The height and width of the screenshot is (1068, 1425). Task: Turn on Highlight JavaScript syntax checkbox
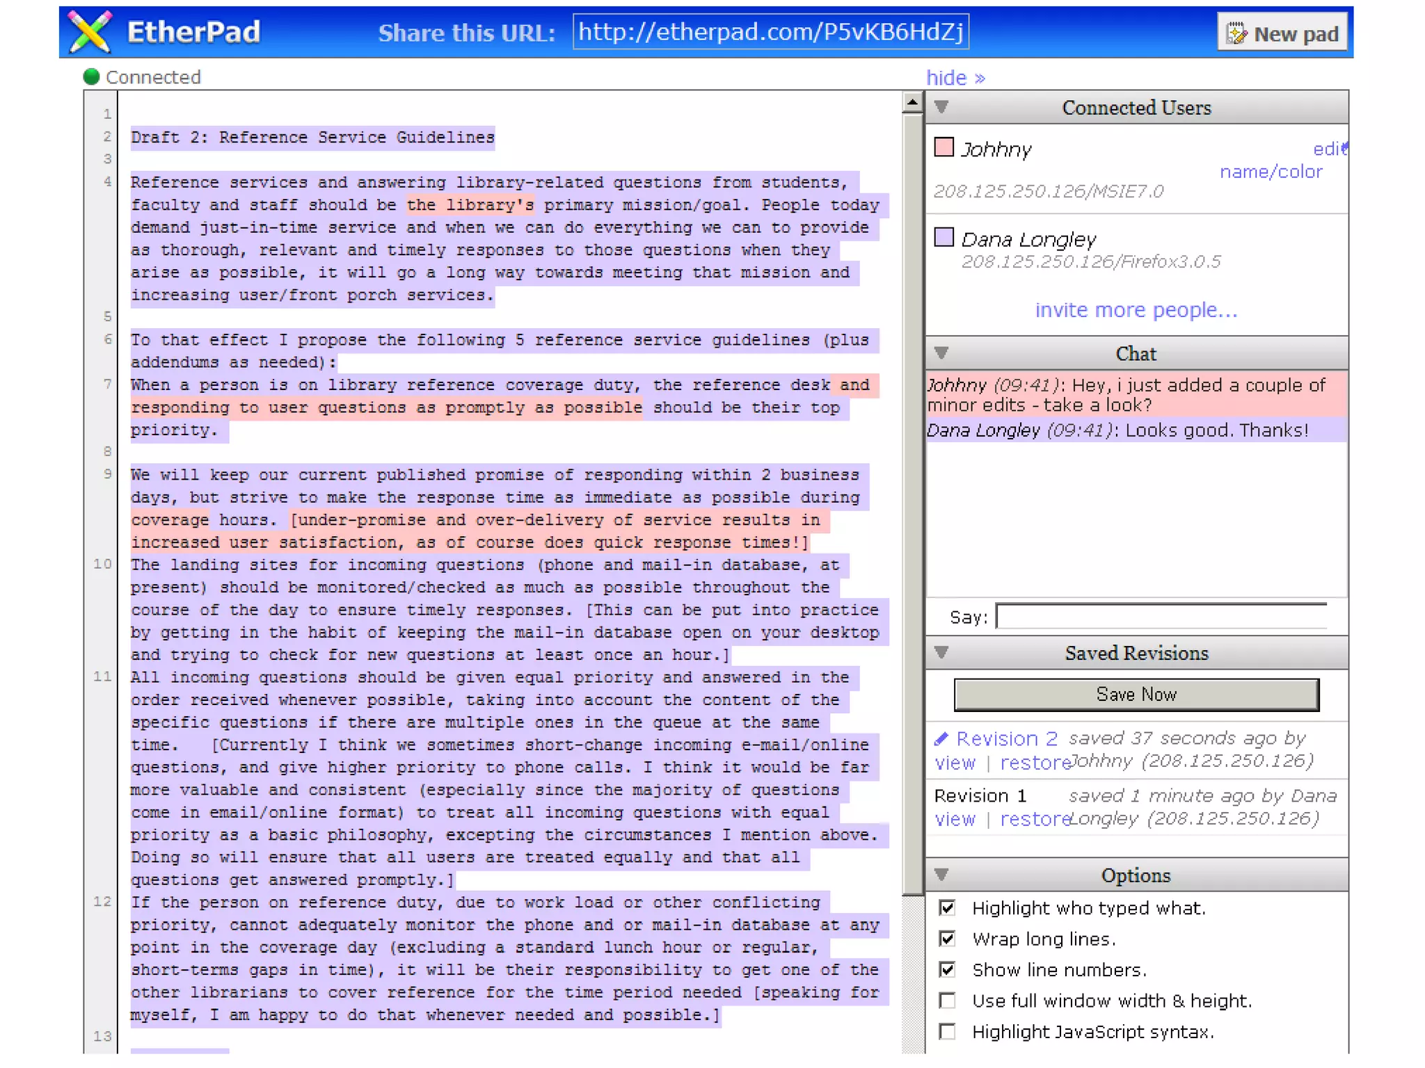coord(947,1031)
